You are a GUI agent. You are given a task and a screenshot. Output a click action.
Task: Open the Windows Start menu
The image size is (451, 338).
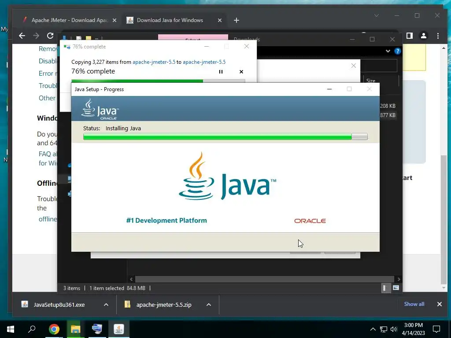point(11,329)
